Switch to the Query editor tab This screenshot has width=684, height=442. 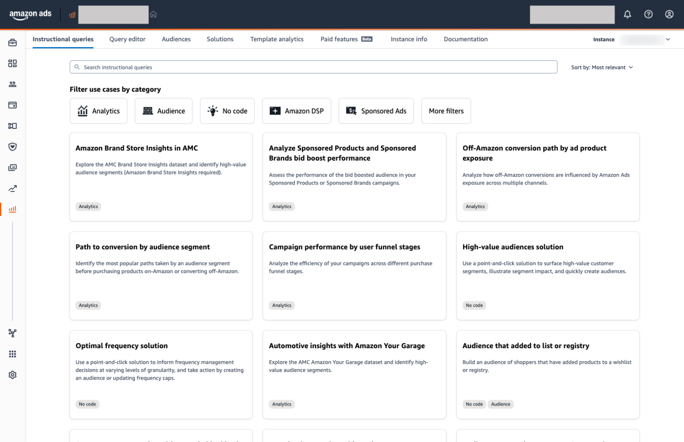(127, 39)
